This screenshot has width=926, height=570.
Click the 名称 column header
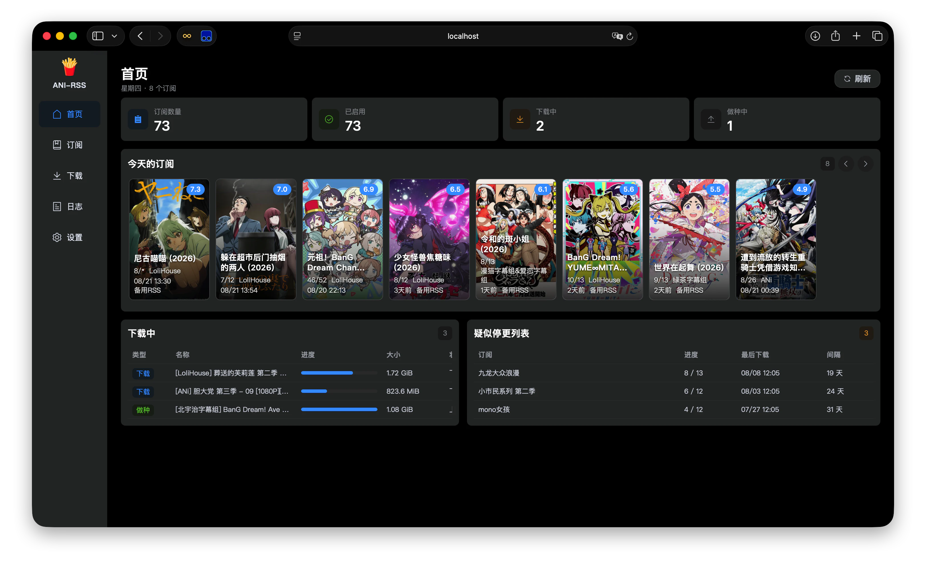(x=182, y=355)
